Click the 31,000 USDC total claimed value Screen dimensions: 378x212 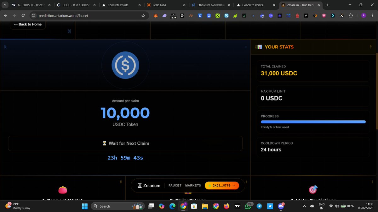pos(279,73)
